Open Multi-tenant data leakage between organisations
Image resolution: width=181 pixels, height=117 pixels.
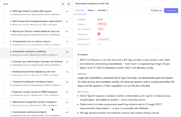click(x=36, y=23)
